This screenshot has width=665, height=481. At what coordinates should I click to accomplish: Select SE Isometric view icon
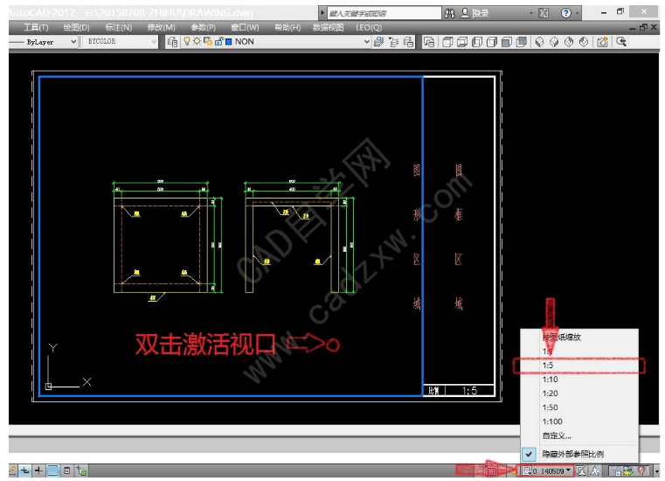pyautogui.click(x=554, y=42)
